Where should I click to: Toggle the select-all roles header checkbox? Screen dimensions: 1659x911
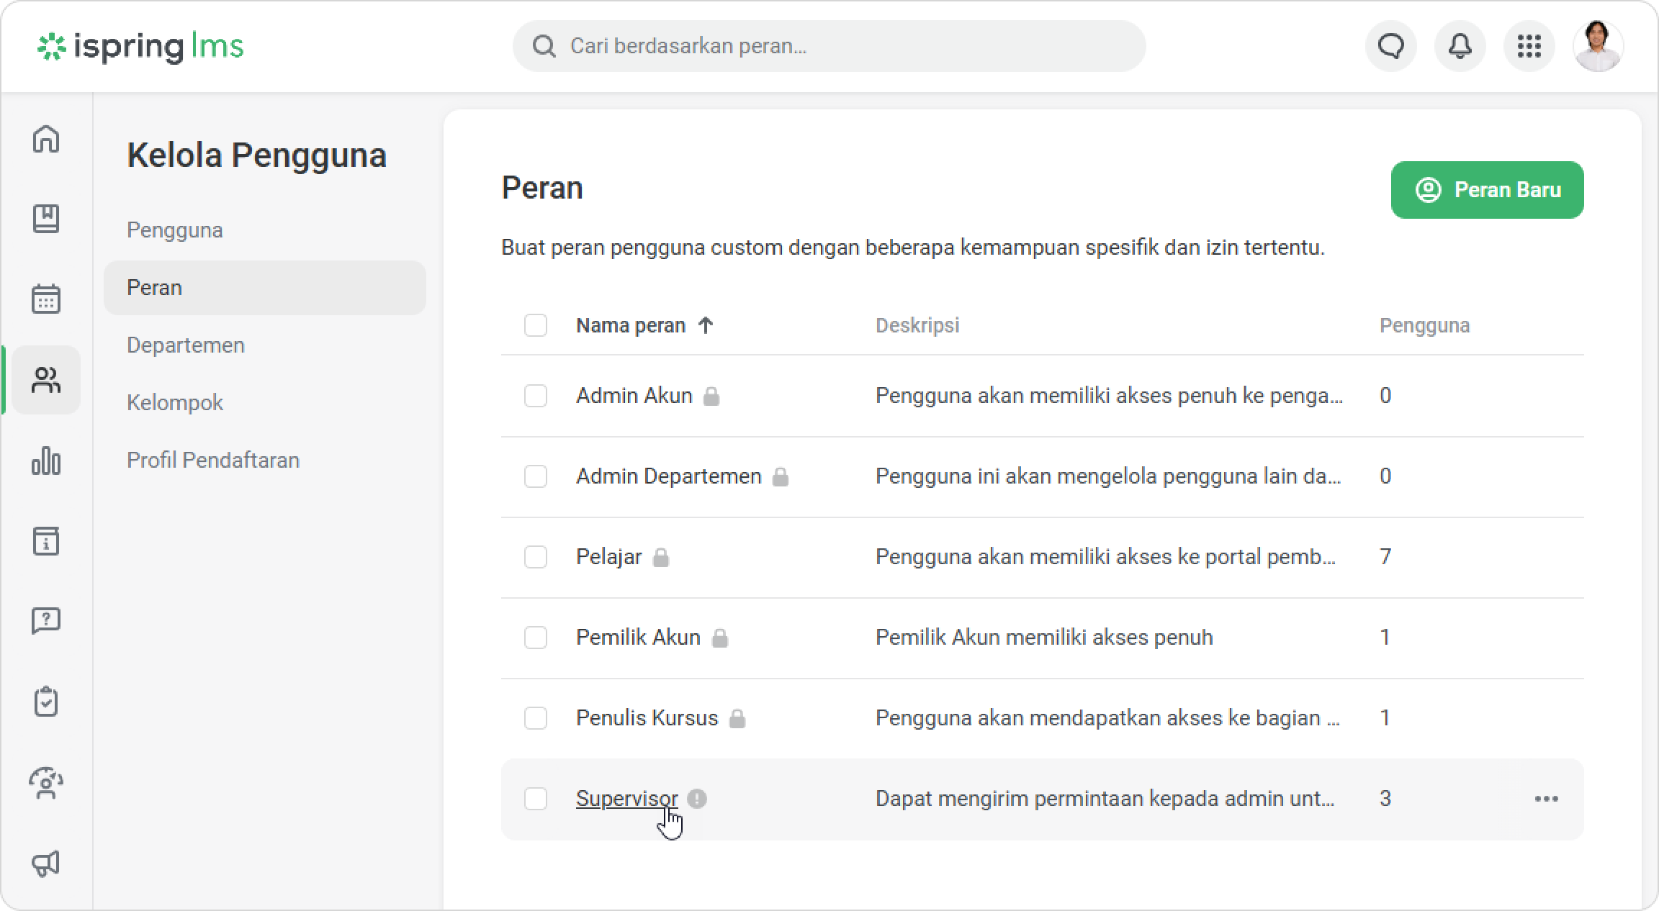536,325
